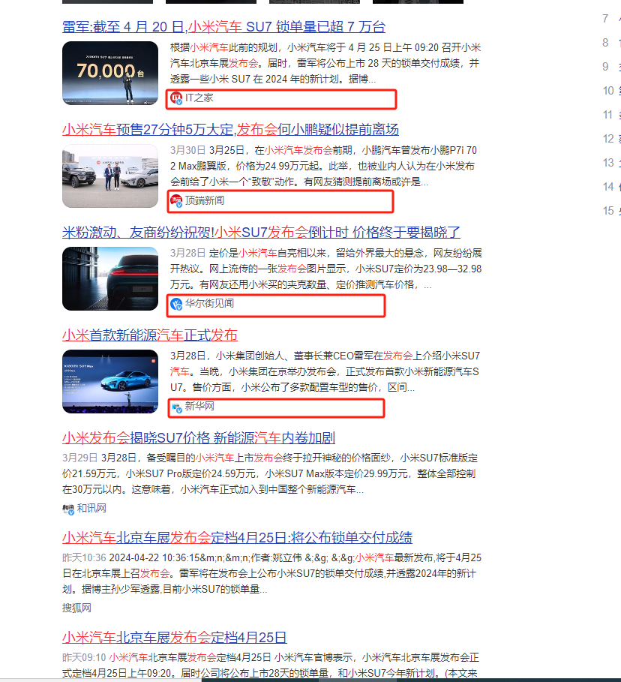Select ranking item number 10 in sidebar
The image size is (621, 682).
[x=608, y=91]
